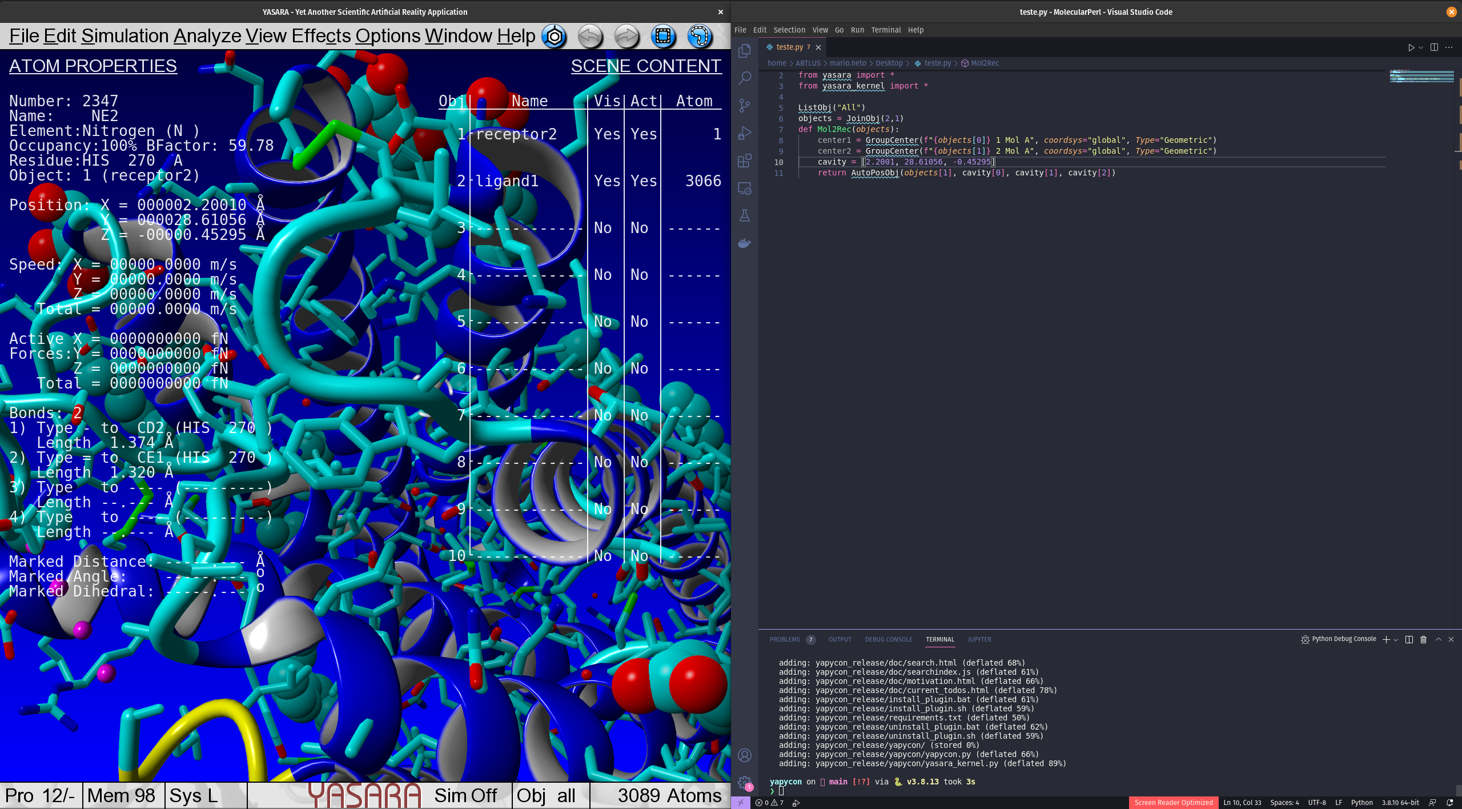The height and width of the screenshot is (809, 1462).
Task: Switch to the JUPYTER panel tab
Action: (979, 639)
